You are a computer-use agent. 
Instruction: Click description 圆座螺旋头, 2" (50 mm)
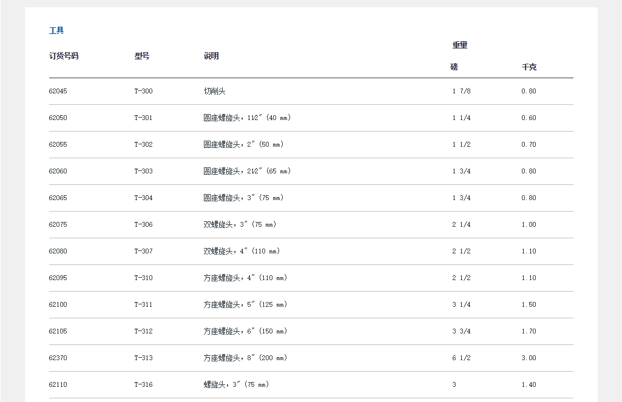tap(243, 144)
